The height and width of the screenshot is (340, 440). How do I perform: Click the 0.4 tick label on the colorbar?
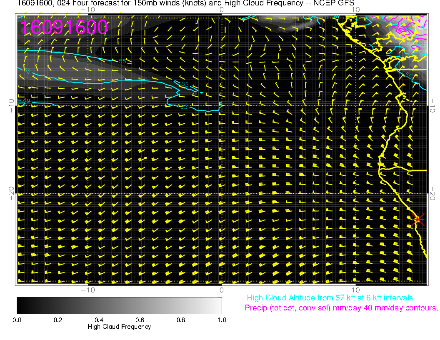point(99,320)
